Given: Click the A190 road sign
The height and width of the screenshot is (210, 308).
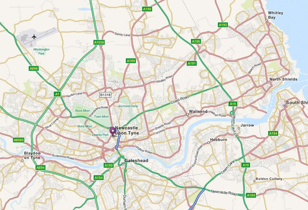Looking at the screenshot, I should click(x=147, y=9).
